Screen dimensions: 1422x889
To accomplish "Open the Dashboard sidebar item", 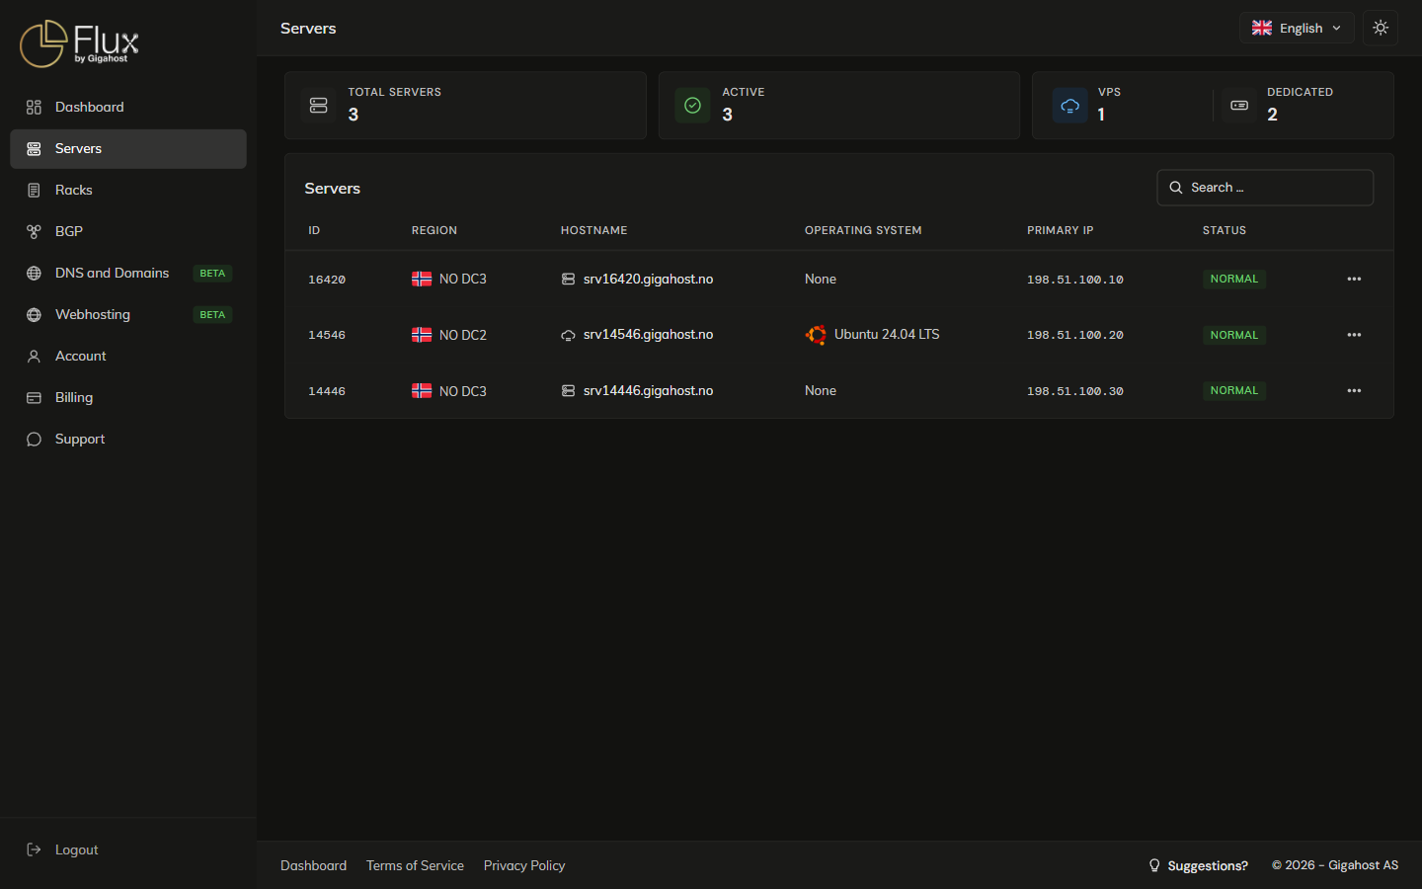I will [x=128, y=107].
